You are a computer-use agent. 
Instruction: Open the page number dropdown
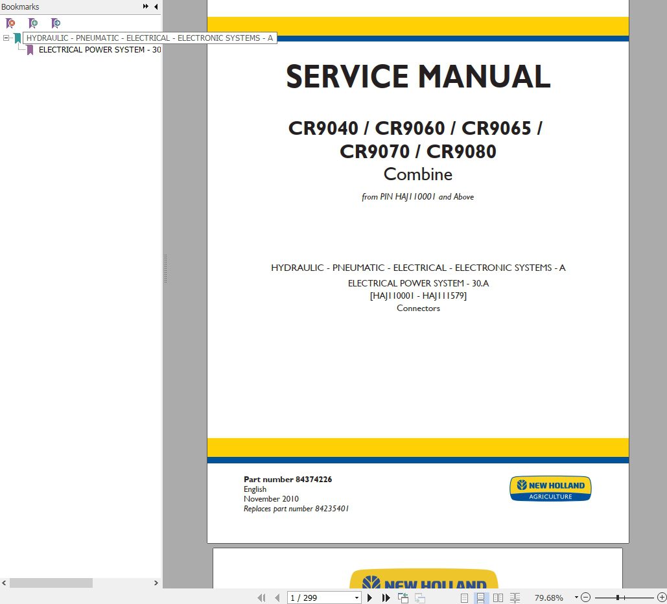pos(357,598)
